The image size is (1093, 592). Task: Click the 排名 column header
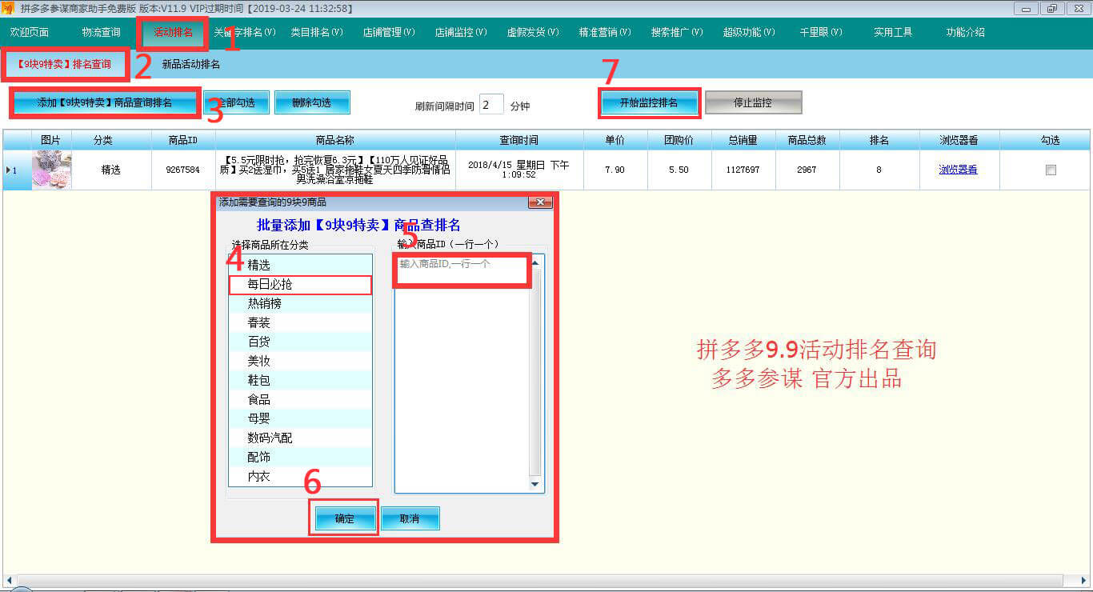[879, 140]
